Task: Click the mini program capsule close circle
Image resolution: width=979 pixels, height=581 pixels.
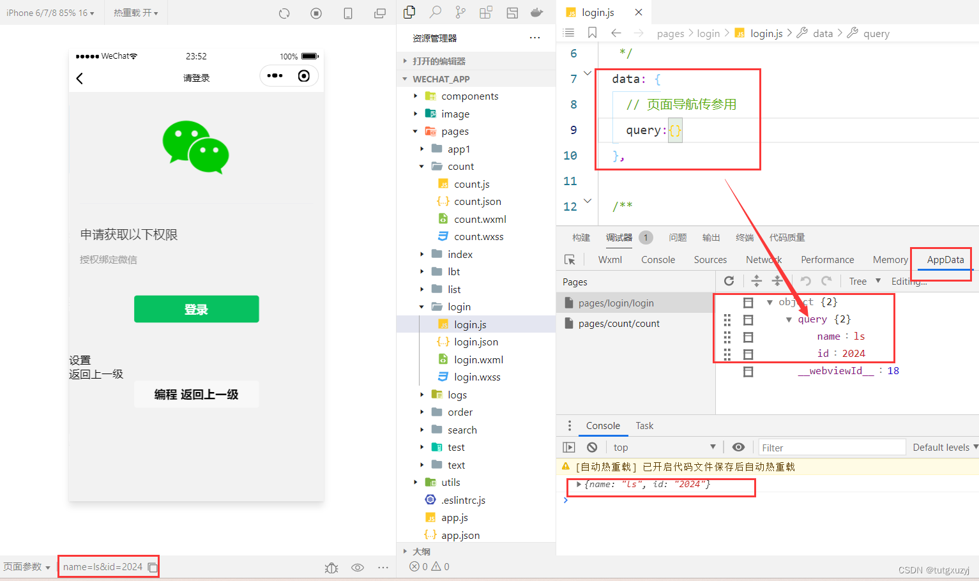Action: point(304,76)
